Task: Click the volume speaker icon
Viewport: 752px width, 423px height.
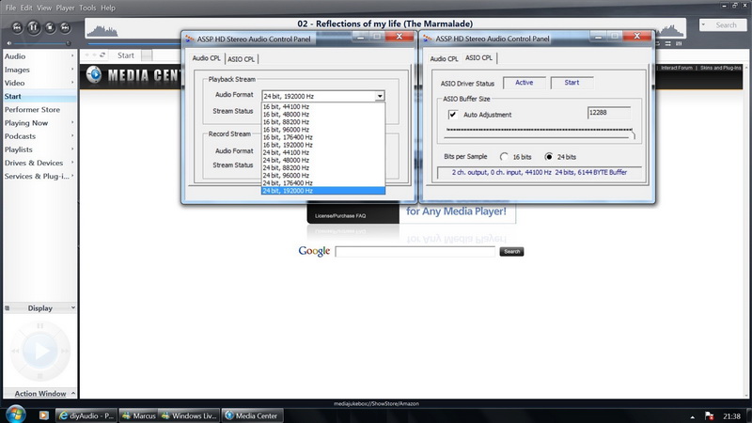Action: pyautogui.click(x=9, y=43)
